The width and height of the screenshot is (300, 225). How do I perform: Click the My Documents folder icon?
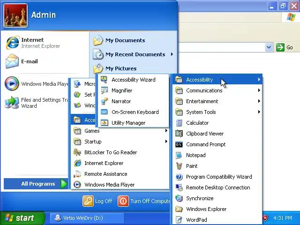(98, 40)
